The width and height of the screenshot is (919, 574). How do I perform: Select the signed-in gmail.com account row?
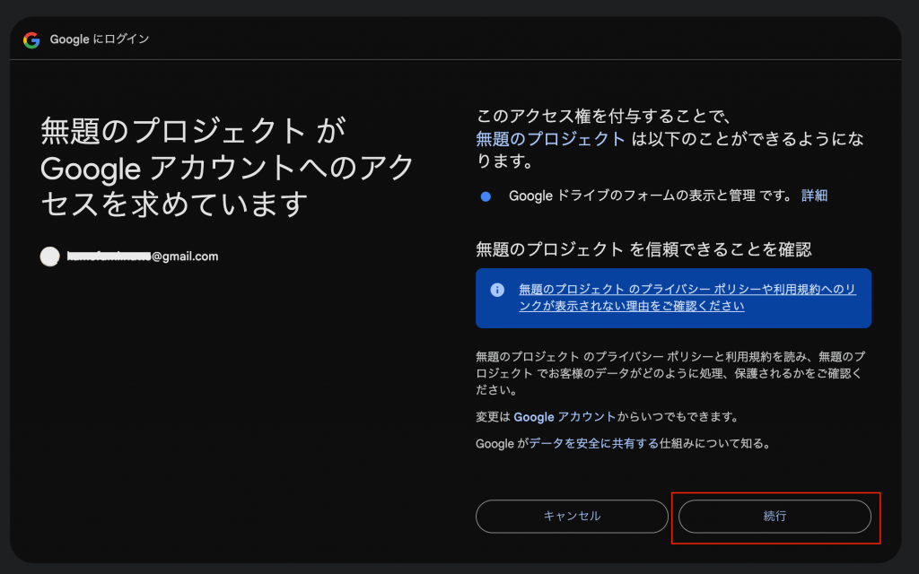(135, 257)
